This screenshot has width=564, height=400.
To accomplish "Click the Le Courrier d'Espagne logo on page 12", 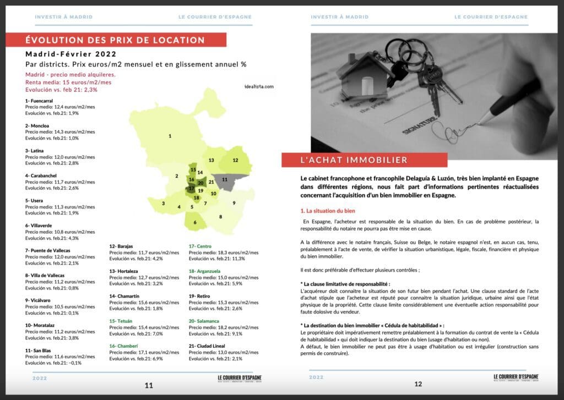I will click(516, 378).
